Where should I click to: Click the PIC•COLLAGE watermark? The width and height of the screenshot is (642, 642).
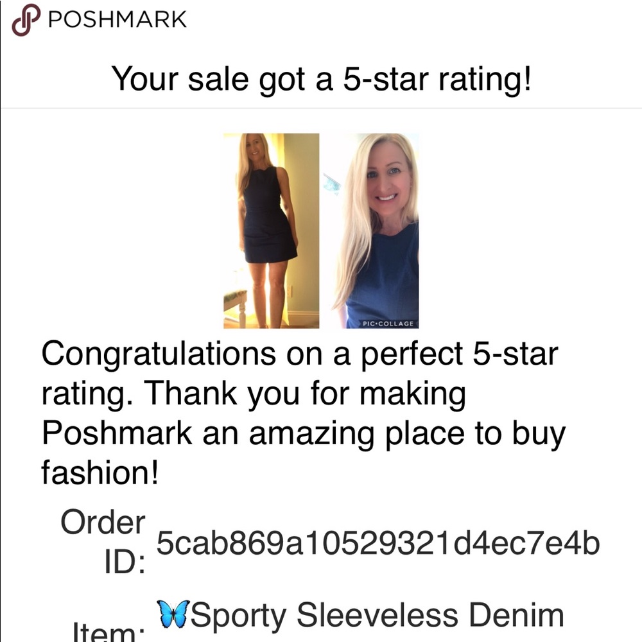pos(387,324)
